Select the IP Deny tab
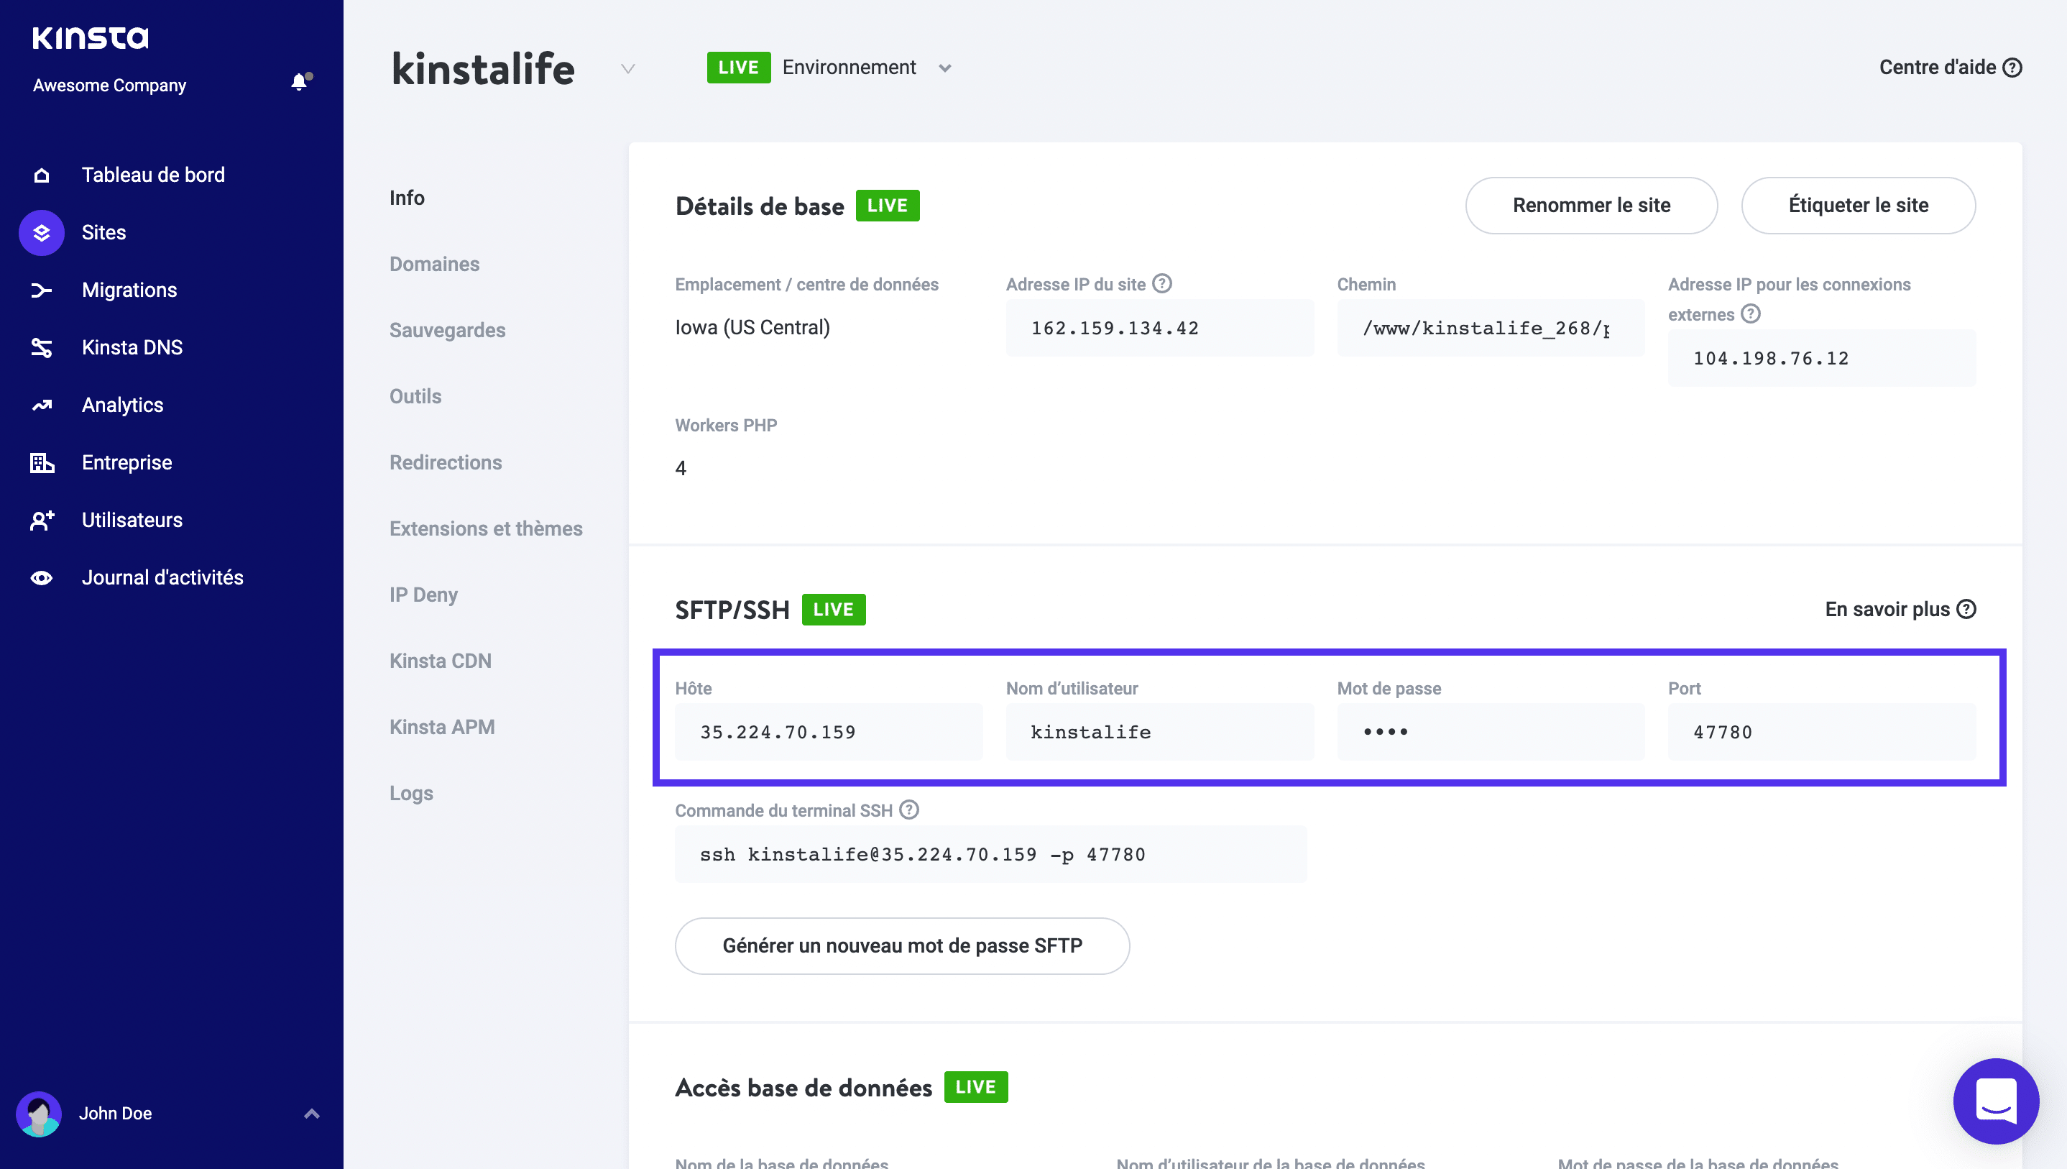Screen dimensions: 2067x1169 click(423, 595)
